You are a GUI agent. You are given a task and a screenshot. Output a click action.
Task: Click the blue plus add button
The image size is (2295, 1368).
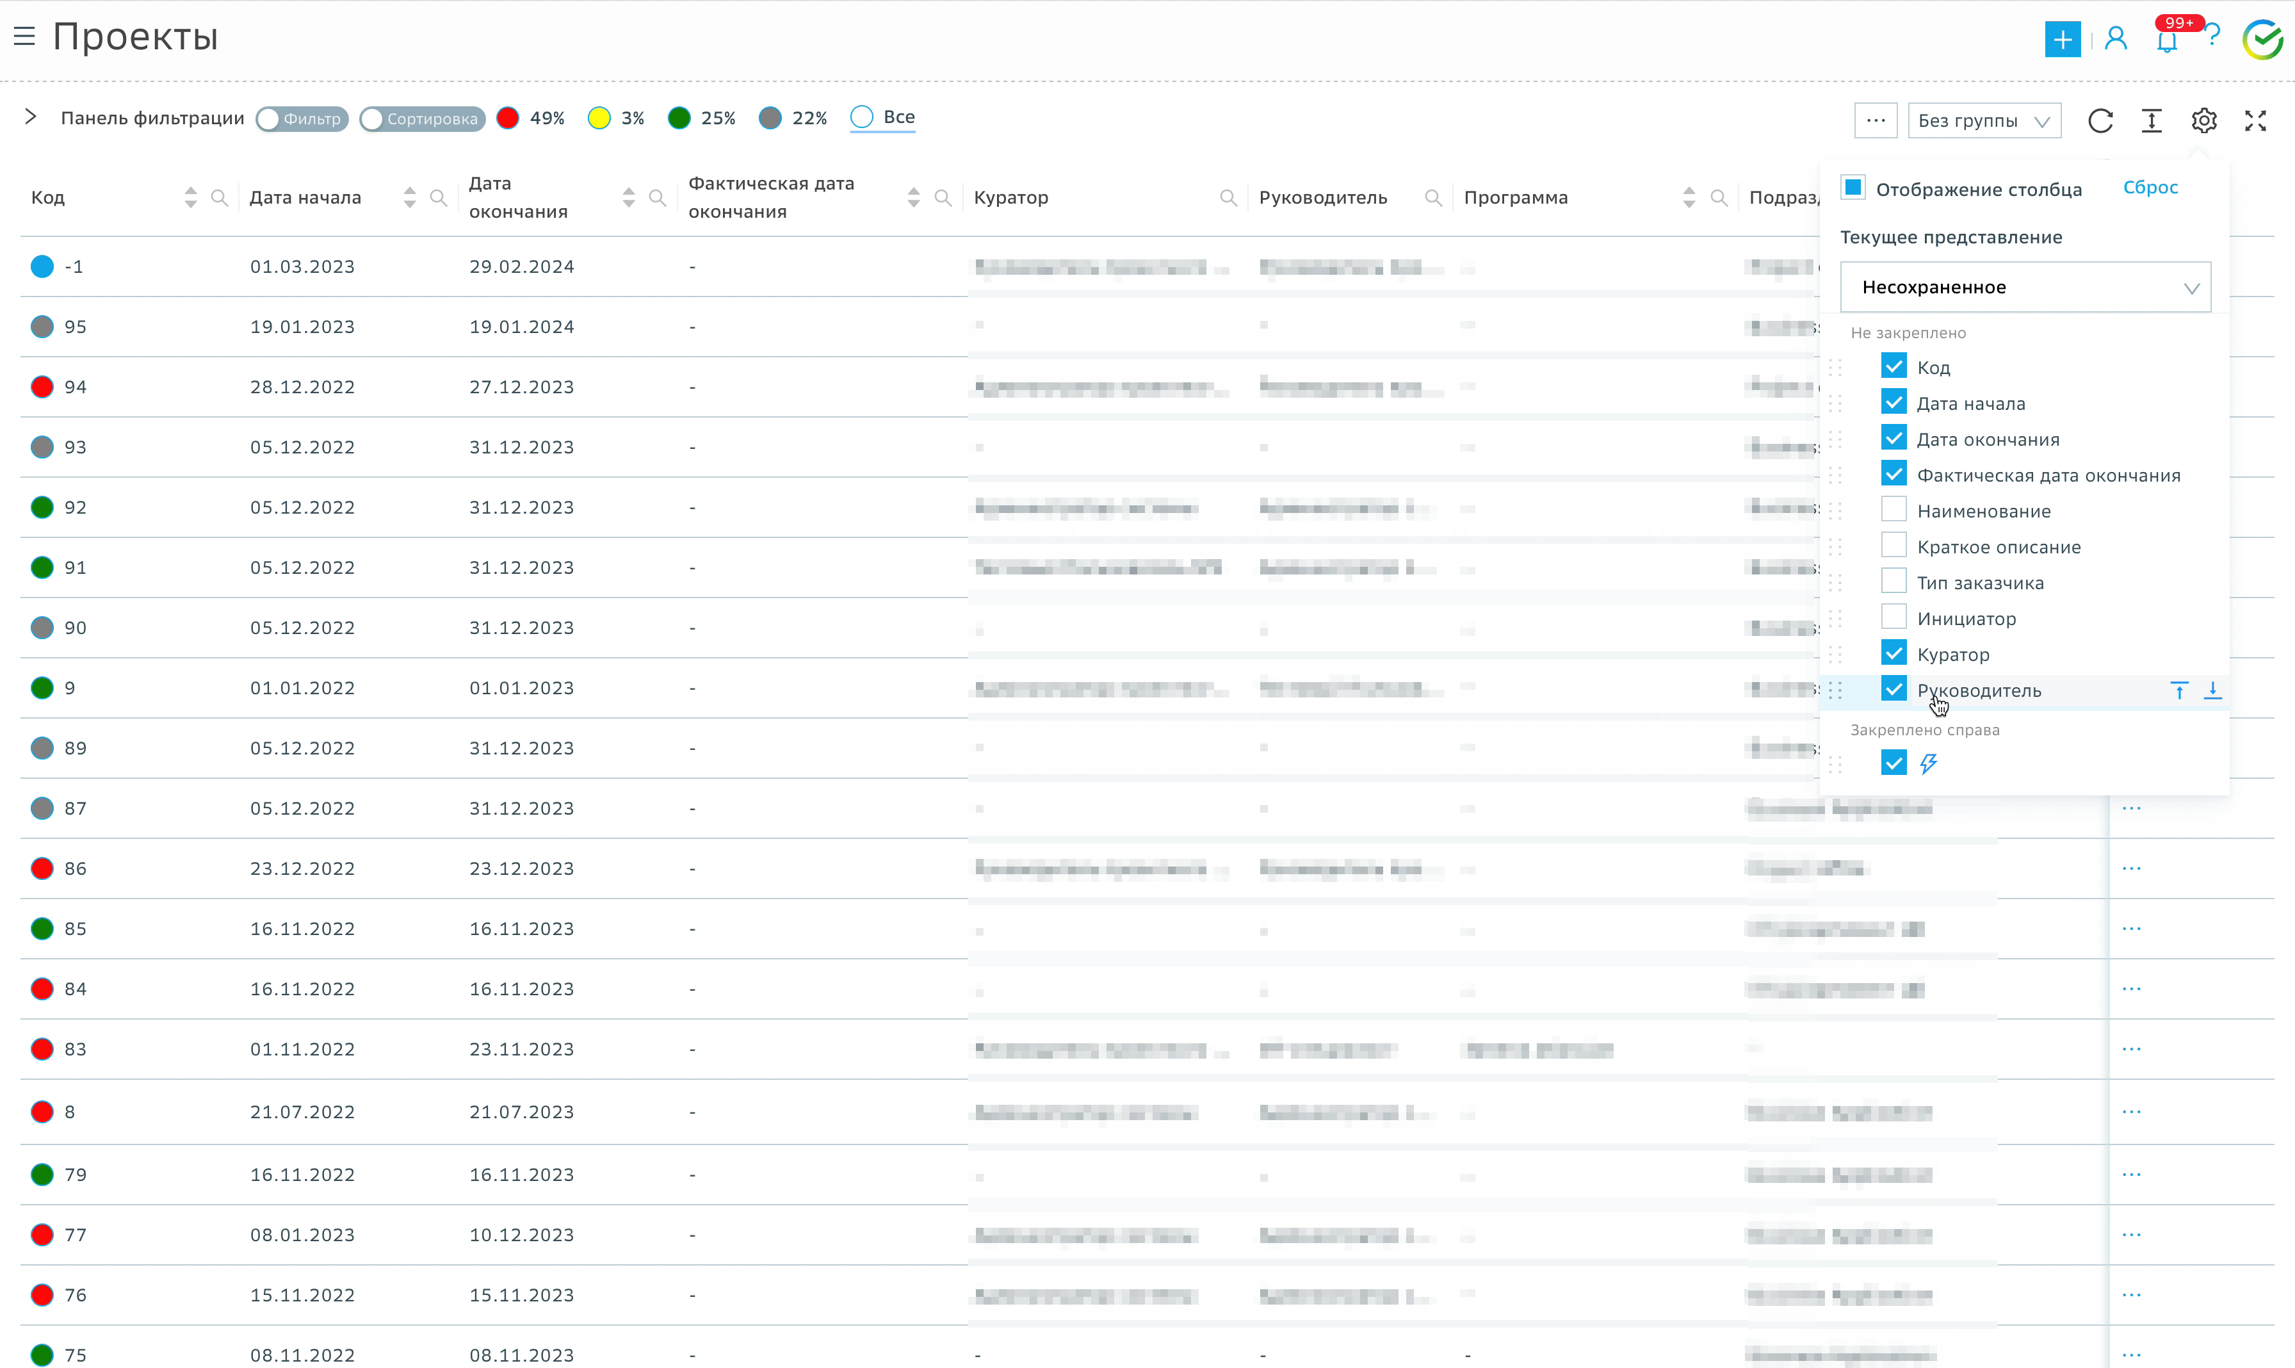(x=2062, y=38)
